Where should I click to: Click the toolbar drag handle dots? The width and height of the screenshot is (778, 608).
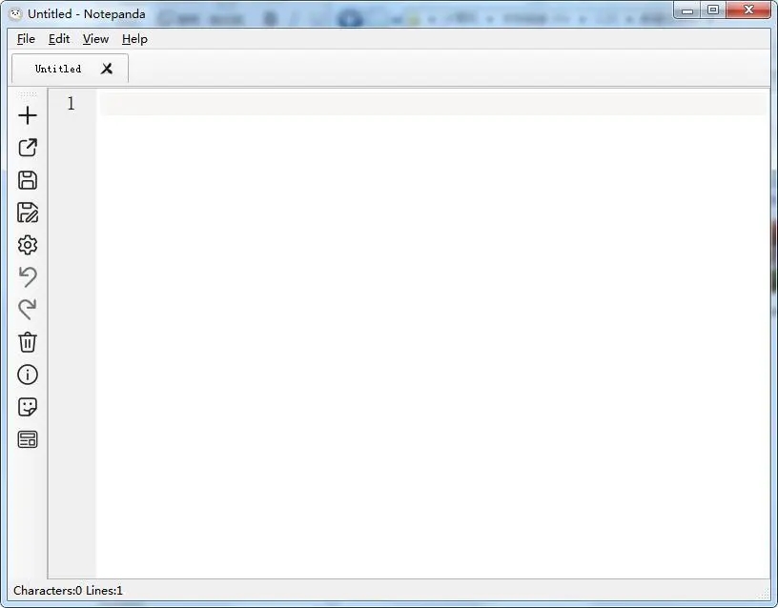point(28,93)
